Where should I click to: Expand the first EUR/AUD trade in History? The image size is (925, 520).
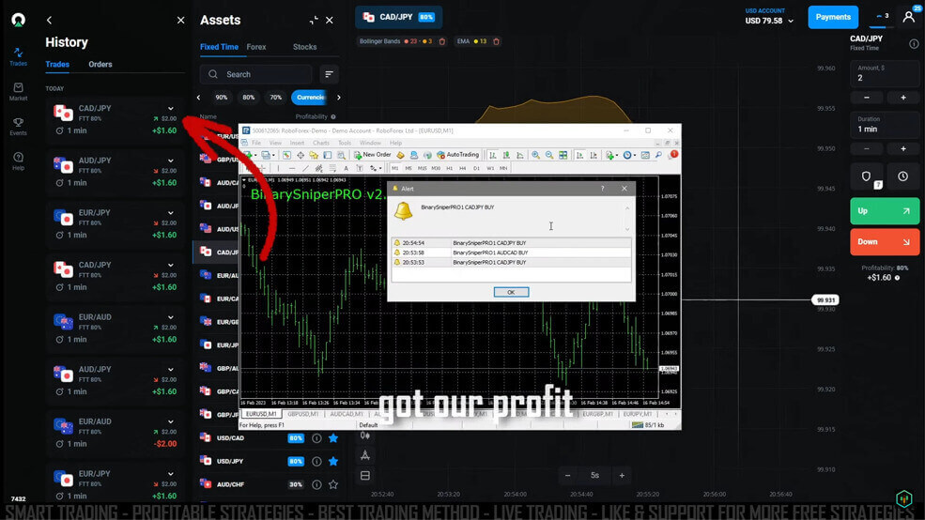(171, 317)
